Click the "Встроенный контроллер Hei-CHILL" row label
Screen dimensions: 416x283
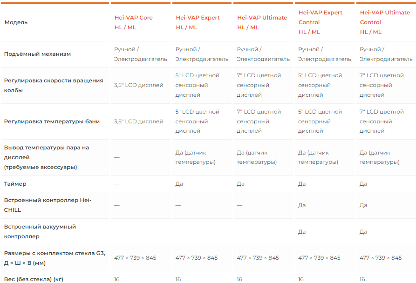48,205
